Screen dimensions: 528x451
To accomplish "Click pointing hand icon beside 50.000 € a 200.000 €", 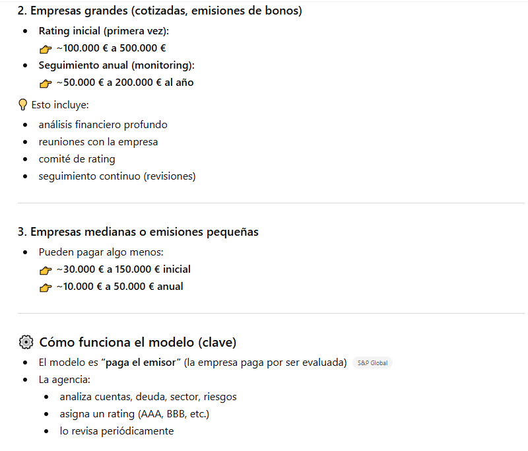I will [45, 83].
